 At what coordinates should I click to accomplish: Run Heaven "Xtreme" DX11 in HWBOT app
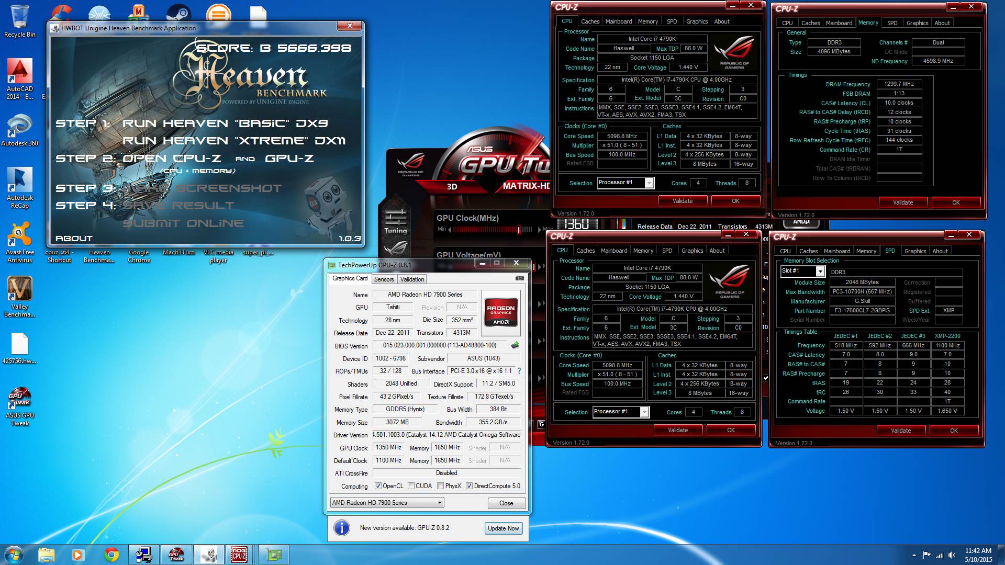(x=234, y=141)
